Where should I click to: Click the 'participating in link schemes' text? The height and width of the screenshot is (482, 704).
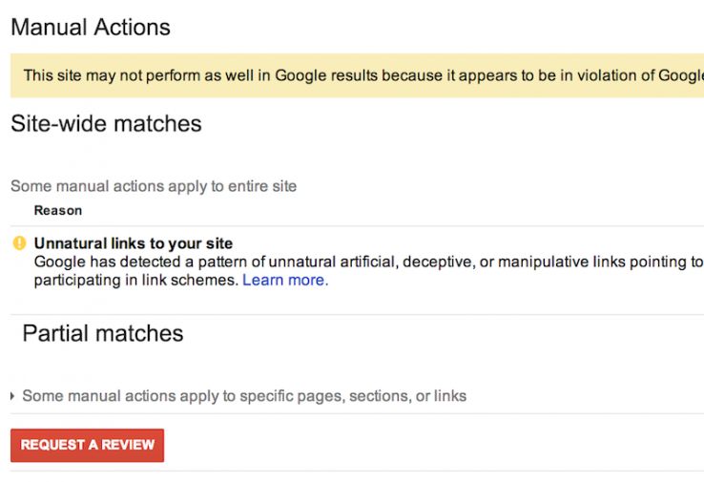(136, 280)
